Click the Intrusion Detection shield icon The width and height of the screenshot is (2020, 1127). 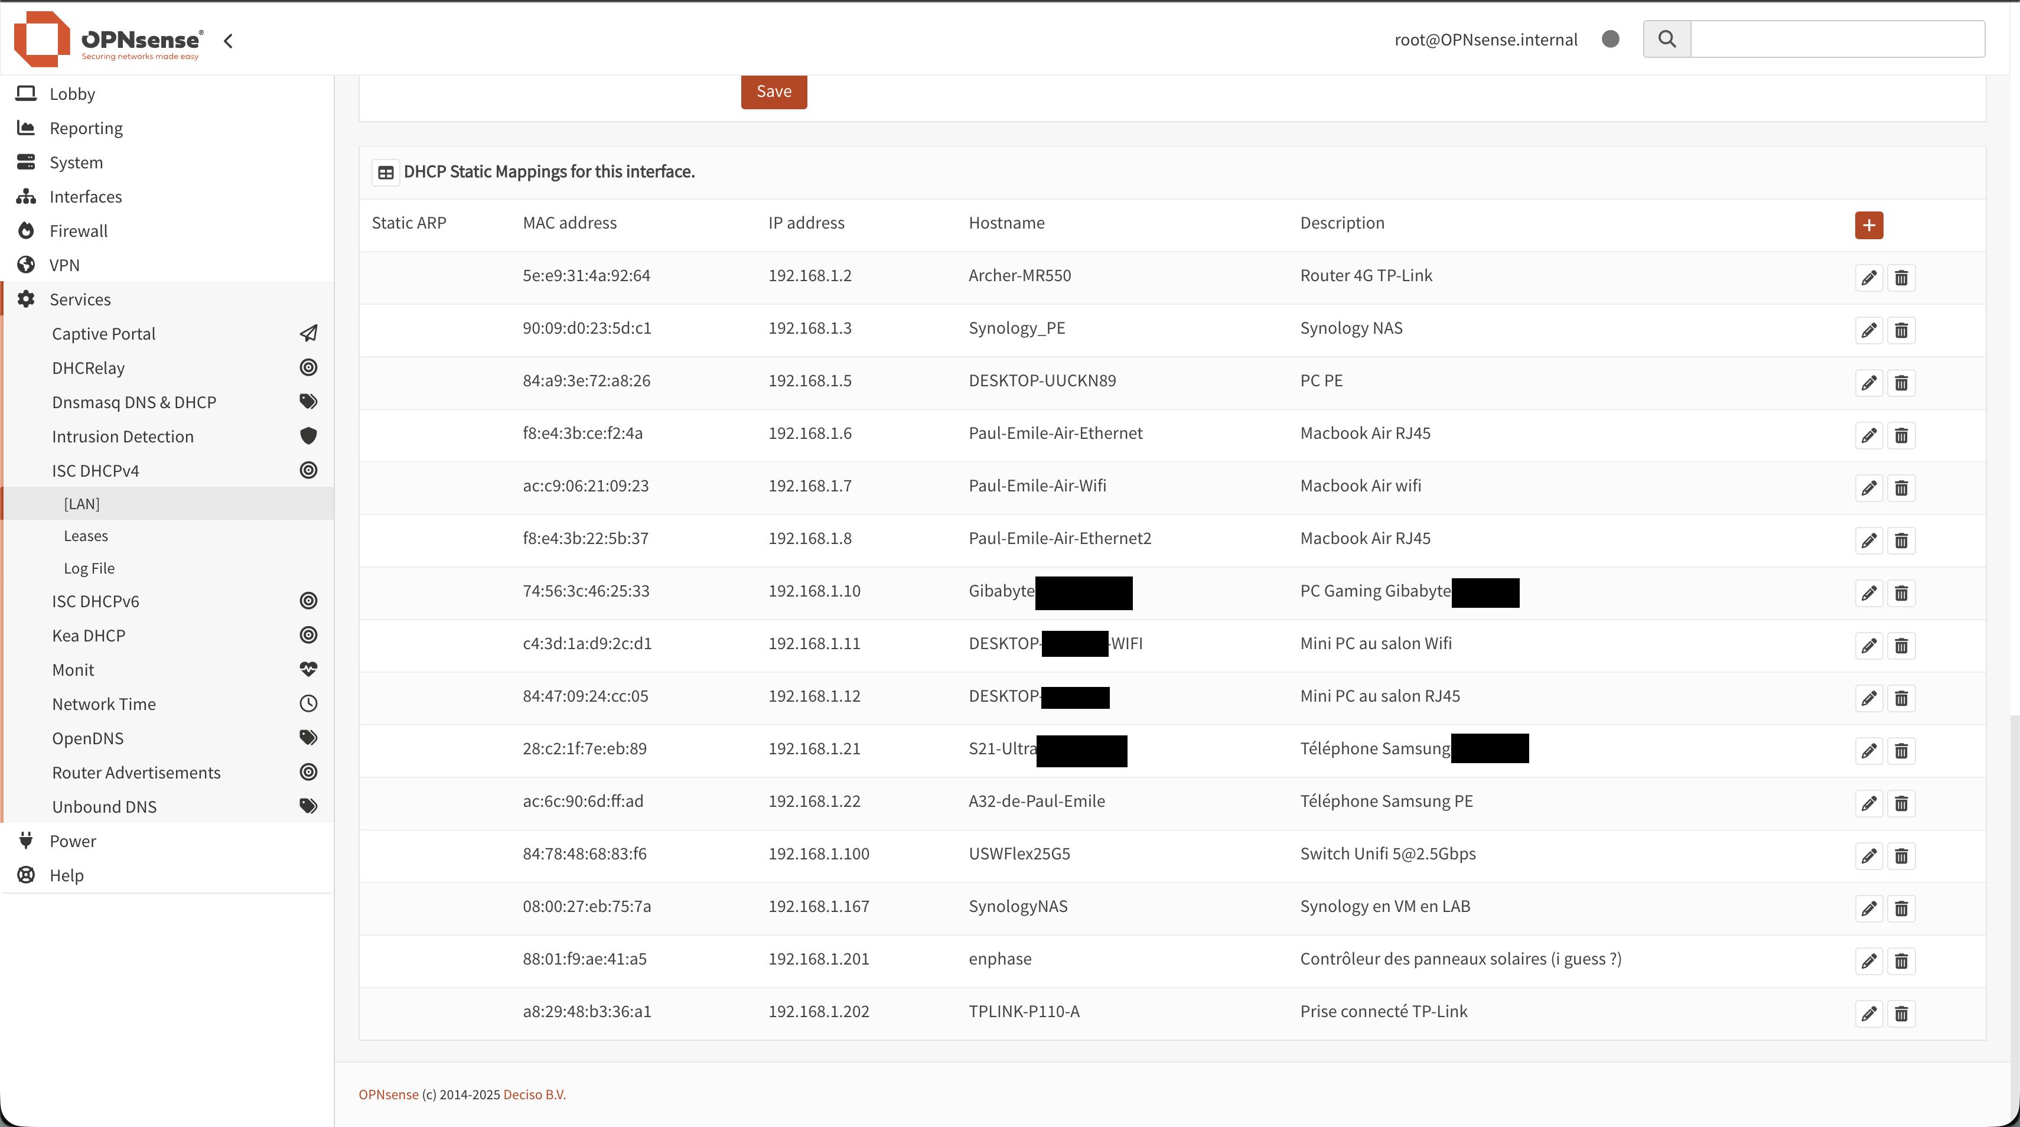(x=307, y=435)
